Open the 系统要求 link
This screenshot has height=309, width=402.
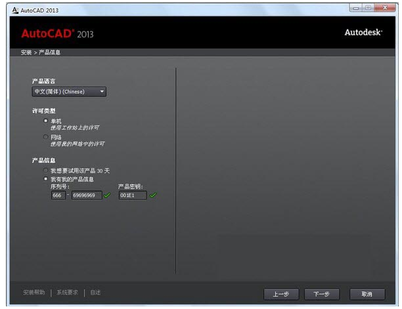click(x=67, y=293)
